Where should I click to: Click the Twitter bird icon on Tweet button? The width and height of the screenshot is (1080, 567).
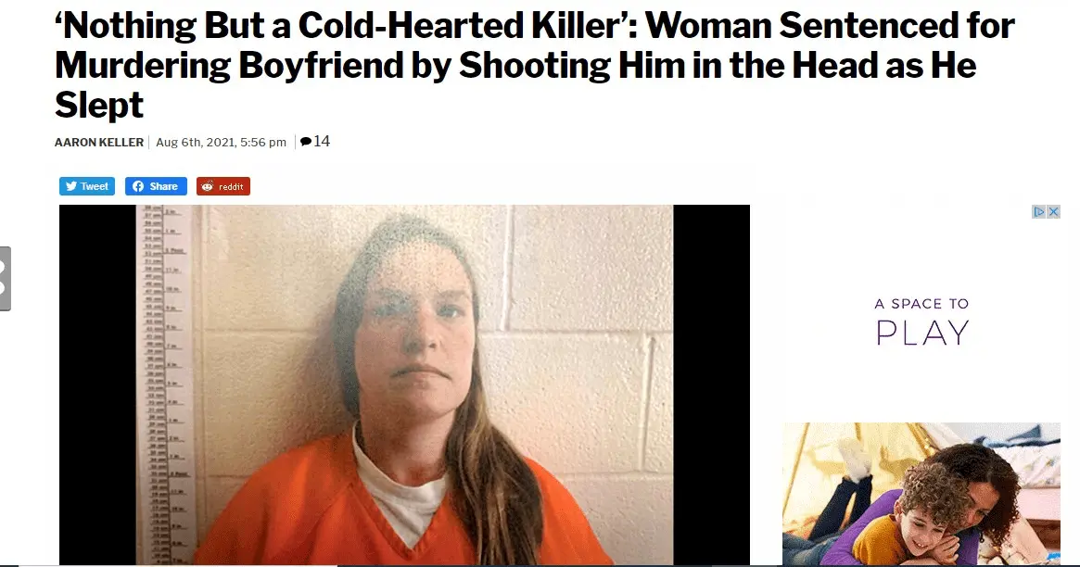71,186
